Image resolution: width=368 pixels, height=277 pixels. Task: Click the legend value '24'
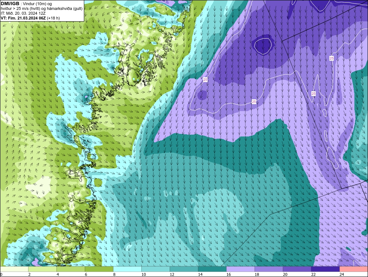pyautogui.click(x=342, y=274)
